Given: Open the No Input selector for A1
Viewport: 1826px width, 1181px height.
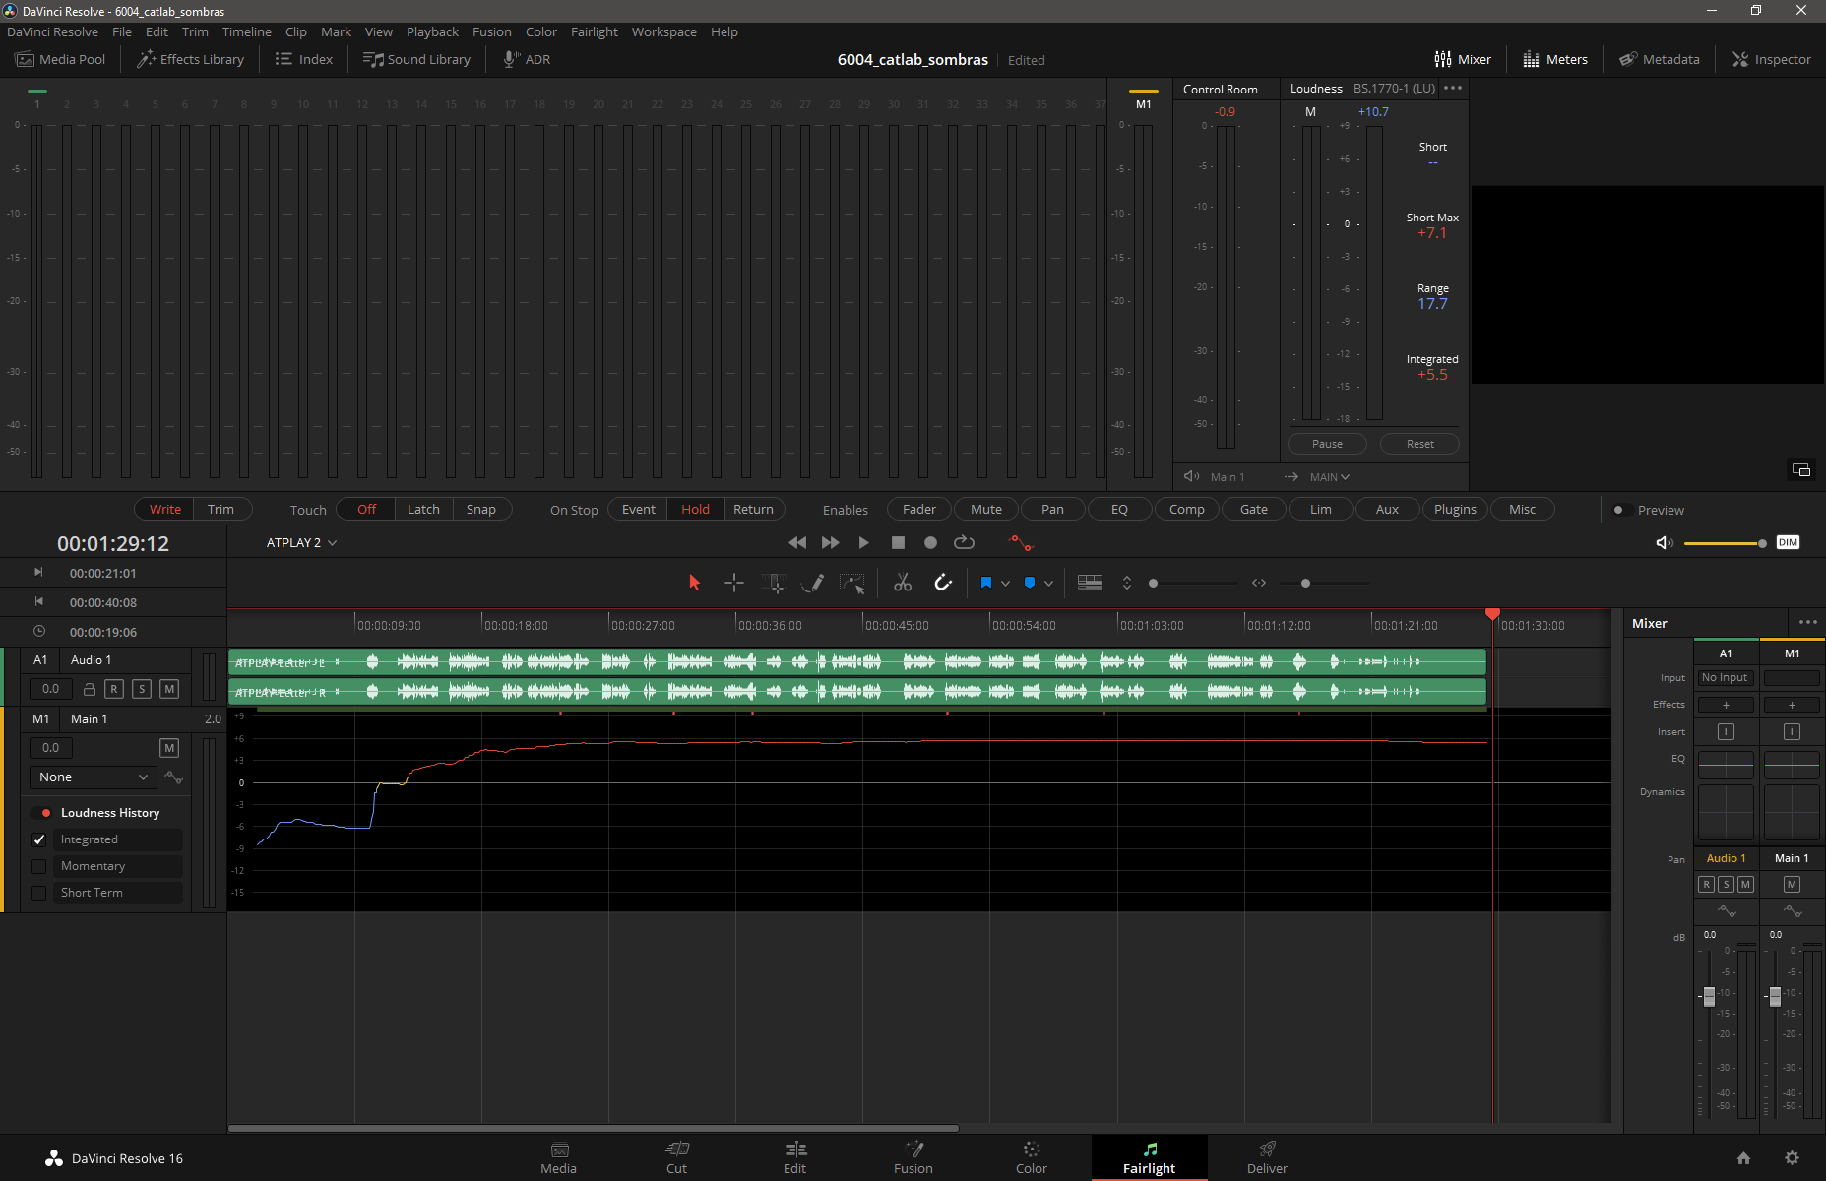Looking at the screenshot, I should pos(1725,677).
